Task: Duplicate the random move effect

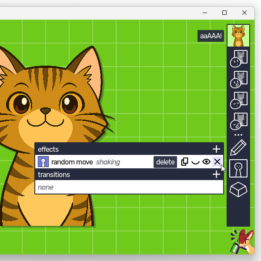Action: pyautogui.click(x=184, y=162)
